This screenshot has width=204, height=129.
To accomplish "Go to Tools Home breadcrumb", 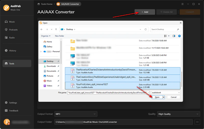I will pos(45,4).
